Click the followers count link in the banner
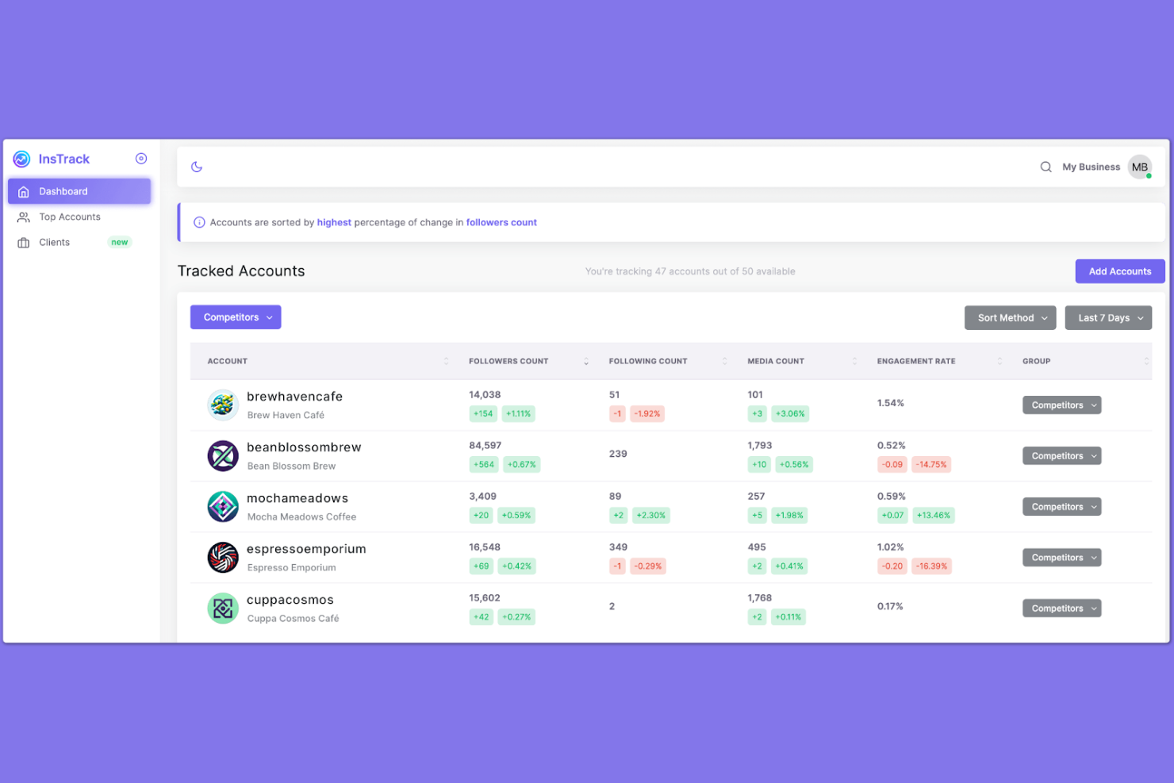1174x783 pixels. (501, 222)
